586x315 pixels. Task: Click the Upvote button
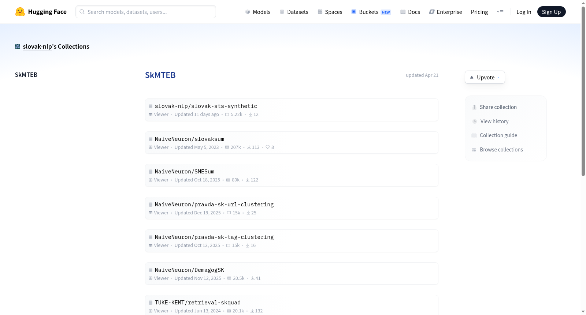pyautogui.click(x=485, y=77)
